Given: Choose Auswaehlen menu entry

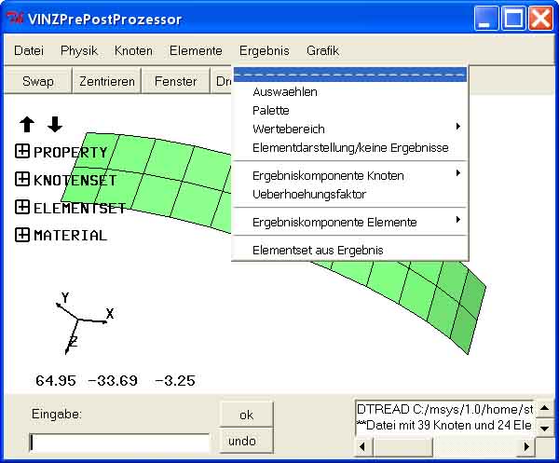Looking at the screenshot, I should [285, 91].
